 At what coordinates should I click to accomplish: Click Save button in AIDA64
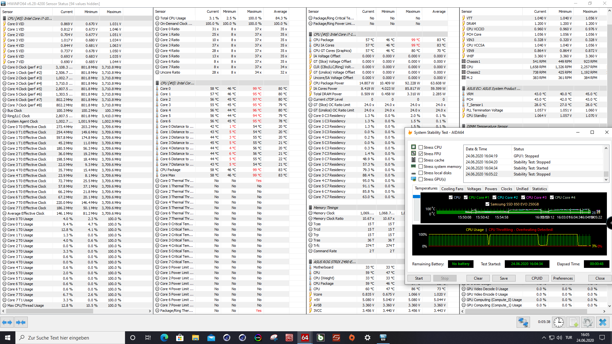tap(504, 278)
